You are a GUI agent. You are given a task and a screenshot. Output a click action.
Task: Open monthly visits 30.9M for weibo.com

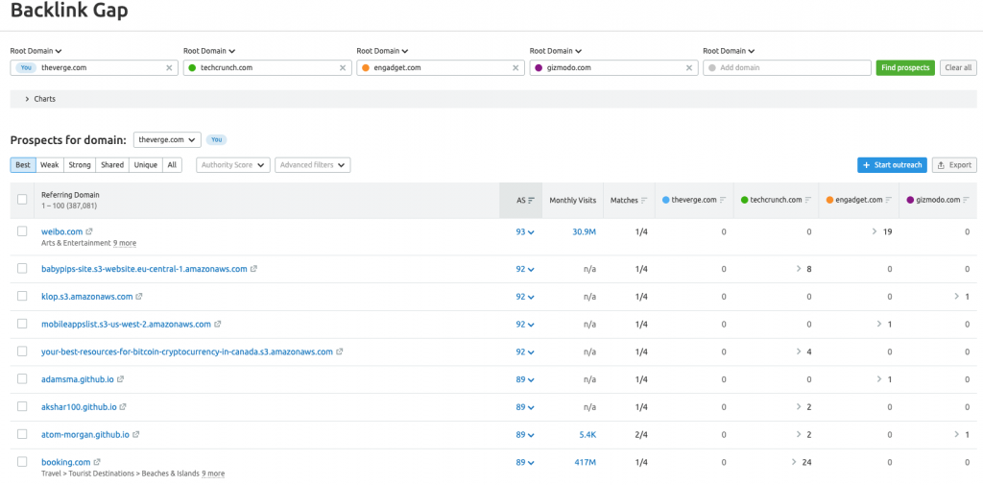pos(585,231)
